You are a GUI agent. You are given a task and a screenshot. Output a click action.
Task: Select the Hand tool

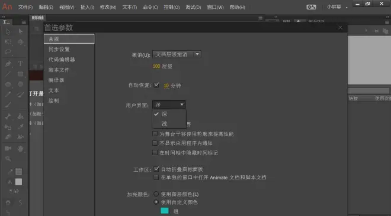[21, 149]
